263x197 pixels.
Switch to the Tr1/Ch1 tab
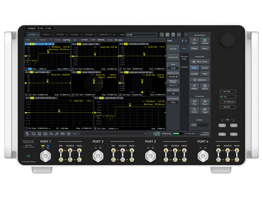click(33, 35)
